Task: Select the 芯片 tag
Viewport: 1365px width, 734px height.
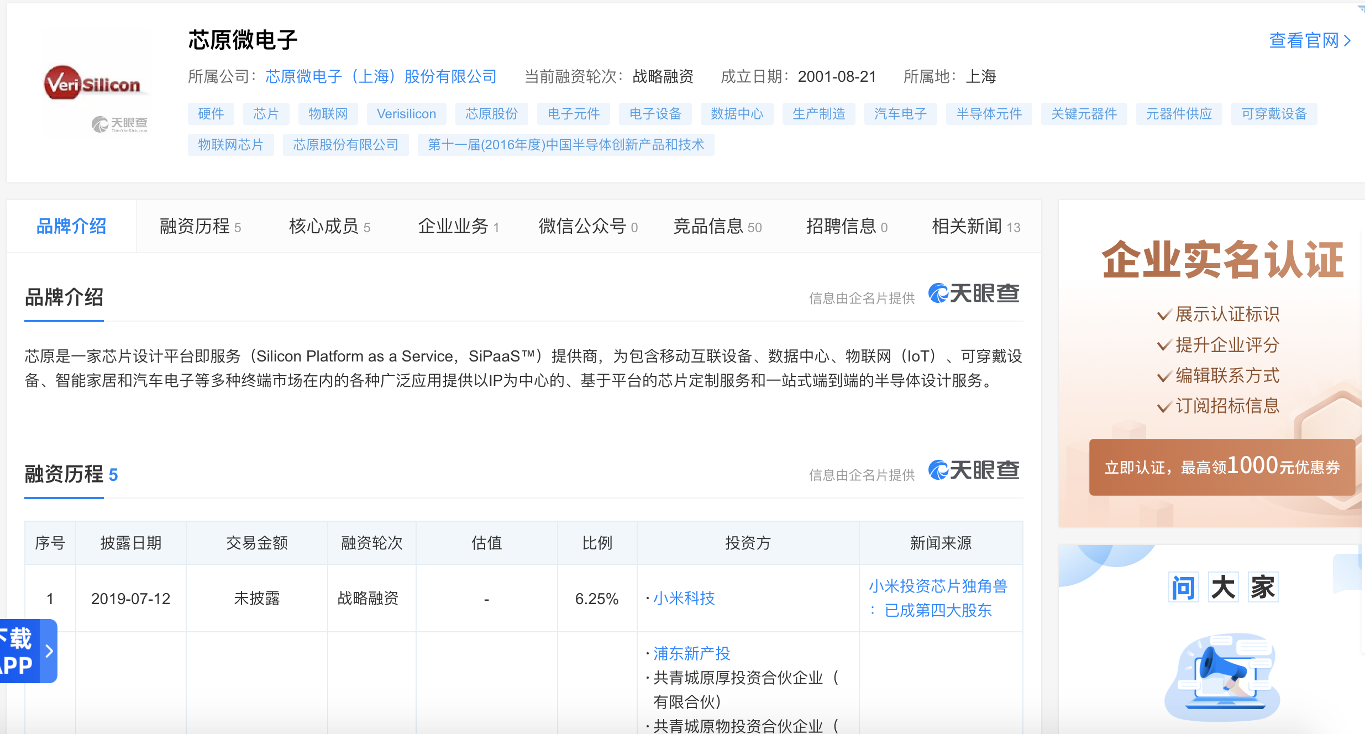Action: pyautogui.click(x=266, y=114)
